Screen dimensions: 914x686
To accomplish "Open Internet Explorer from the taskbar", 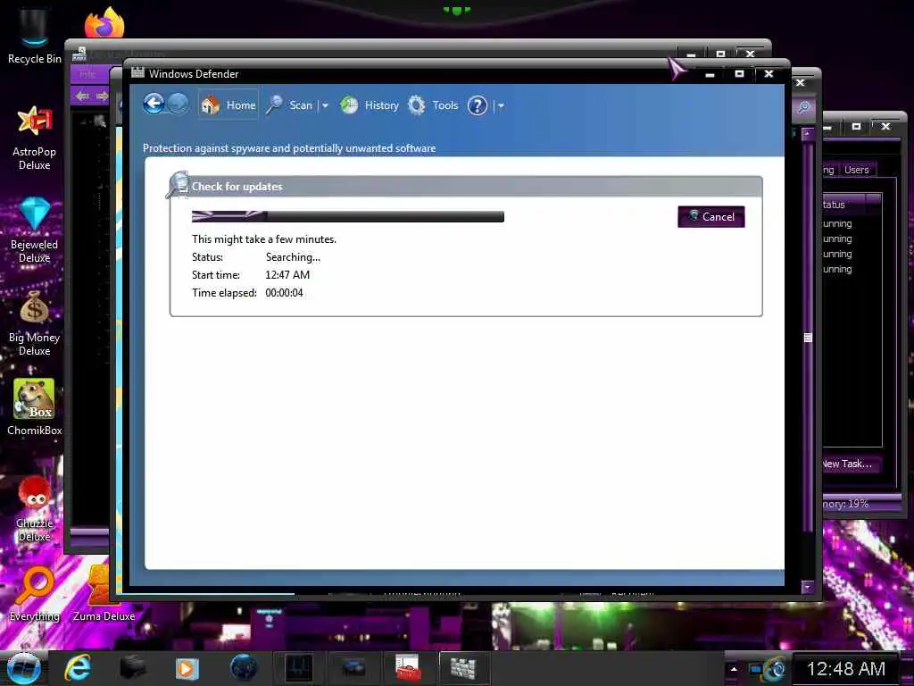I will pos(78,668).
